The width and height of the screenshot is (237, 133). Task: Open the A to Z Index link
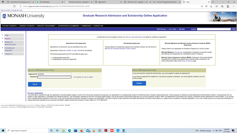[x=172, y=29]
